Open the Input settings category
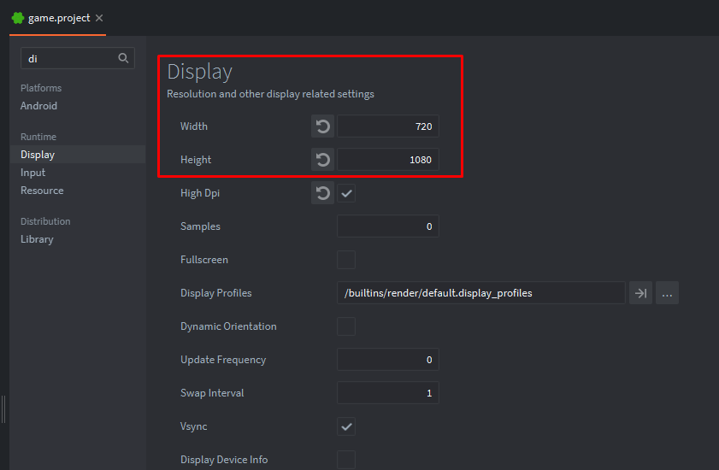The height and width of the screenshot is (470, 719). [33, 173]
